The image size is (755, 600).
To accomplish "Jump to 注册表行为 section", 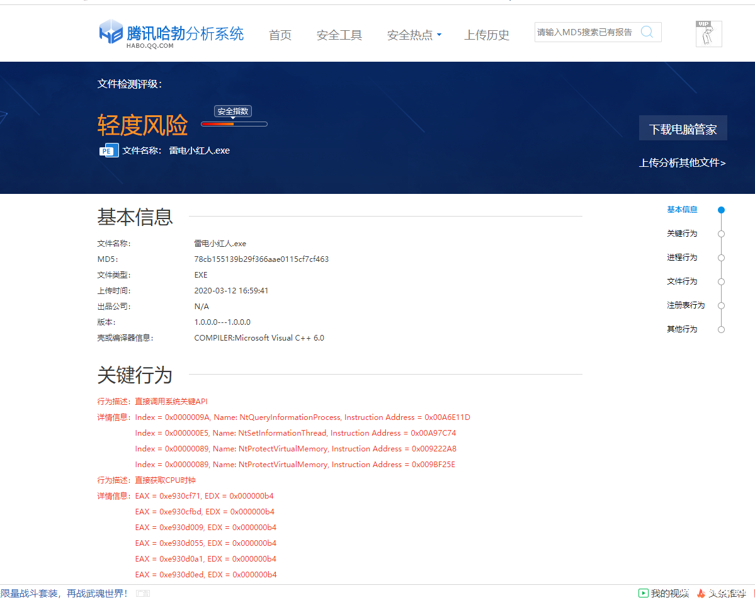I will pos(685,305).
